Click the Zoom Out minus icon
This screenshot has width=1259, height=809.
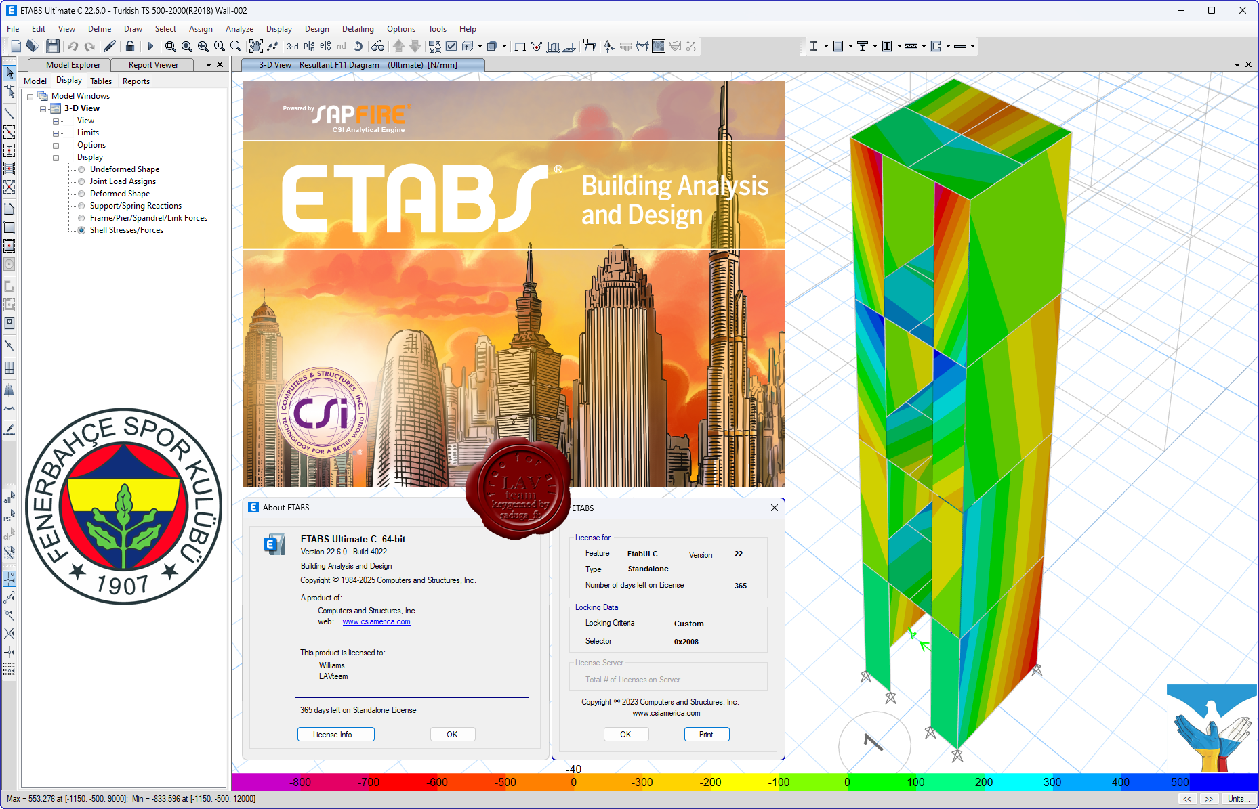coord(236,46)
